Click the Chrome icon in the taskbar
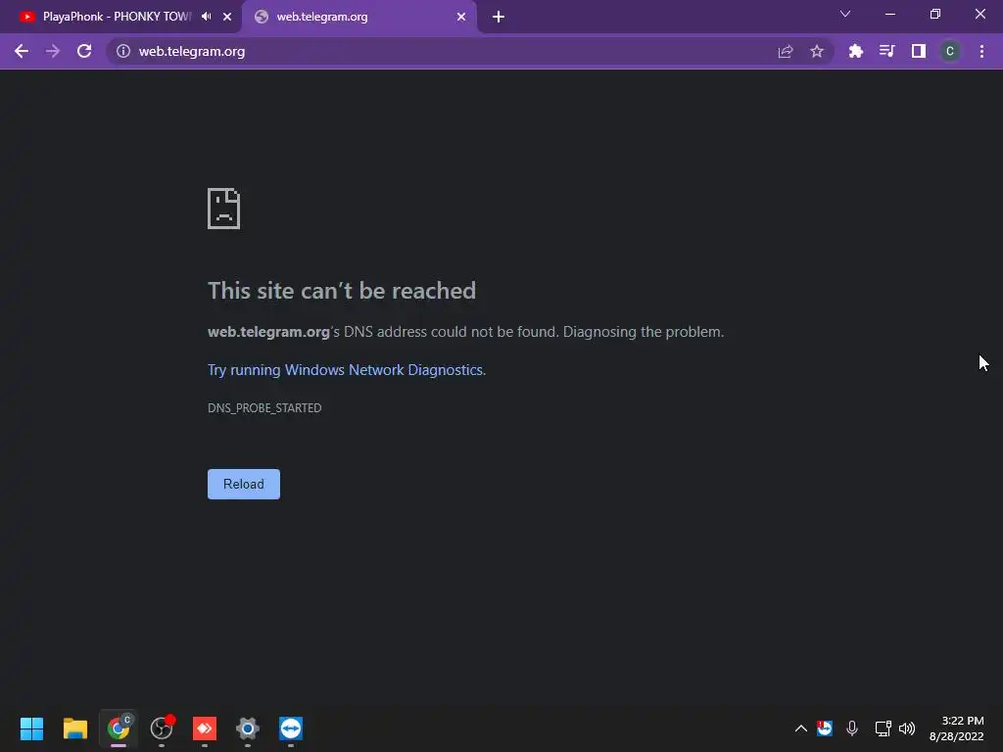1003x752 pixels. pos(119,728)
